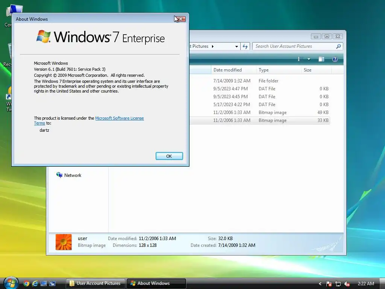Open the Action Center flag tray icon
The image size is (385, 289).
[329, 284]
